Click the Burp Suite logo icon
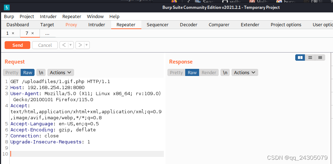This screenshot has height=164, width=333. (x=7, y=7)
